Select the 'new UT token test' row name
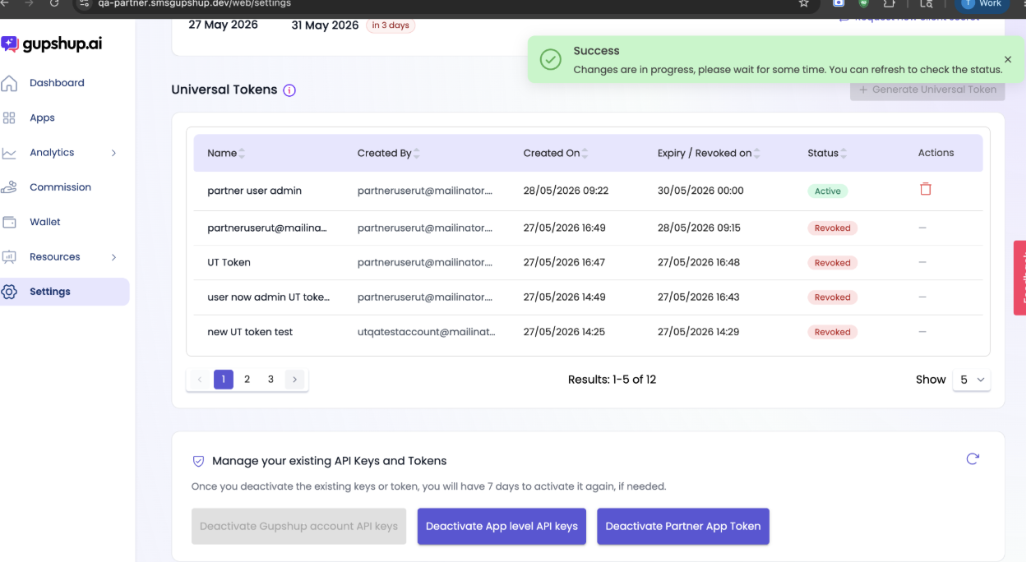 tap(250, 332)
